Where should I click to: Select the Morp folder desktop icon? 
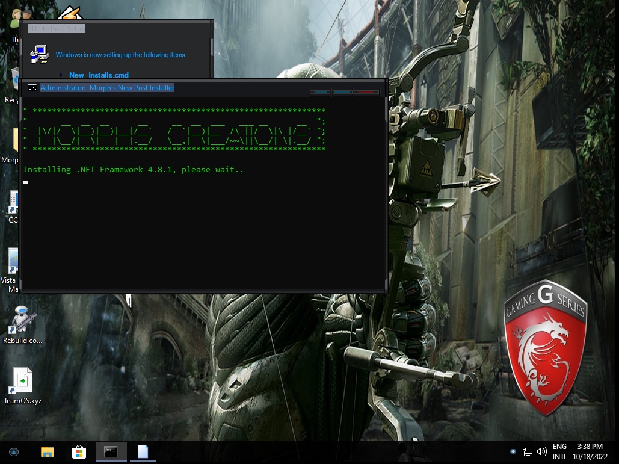(x=15, y=140)
